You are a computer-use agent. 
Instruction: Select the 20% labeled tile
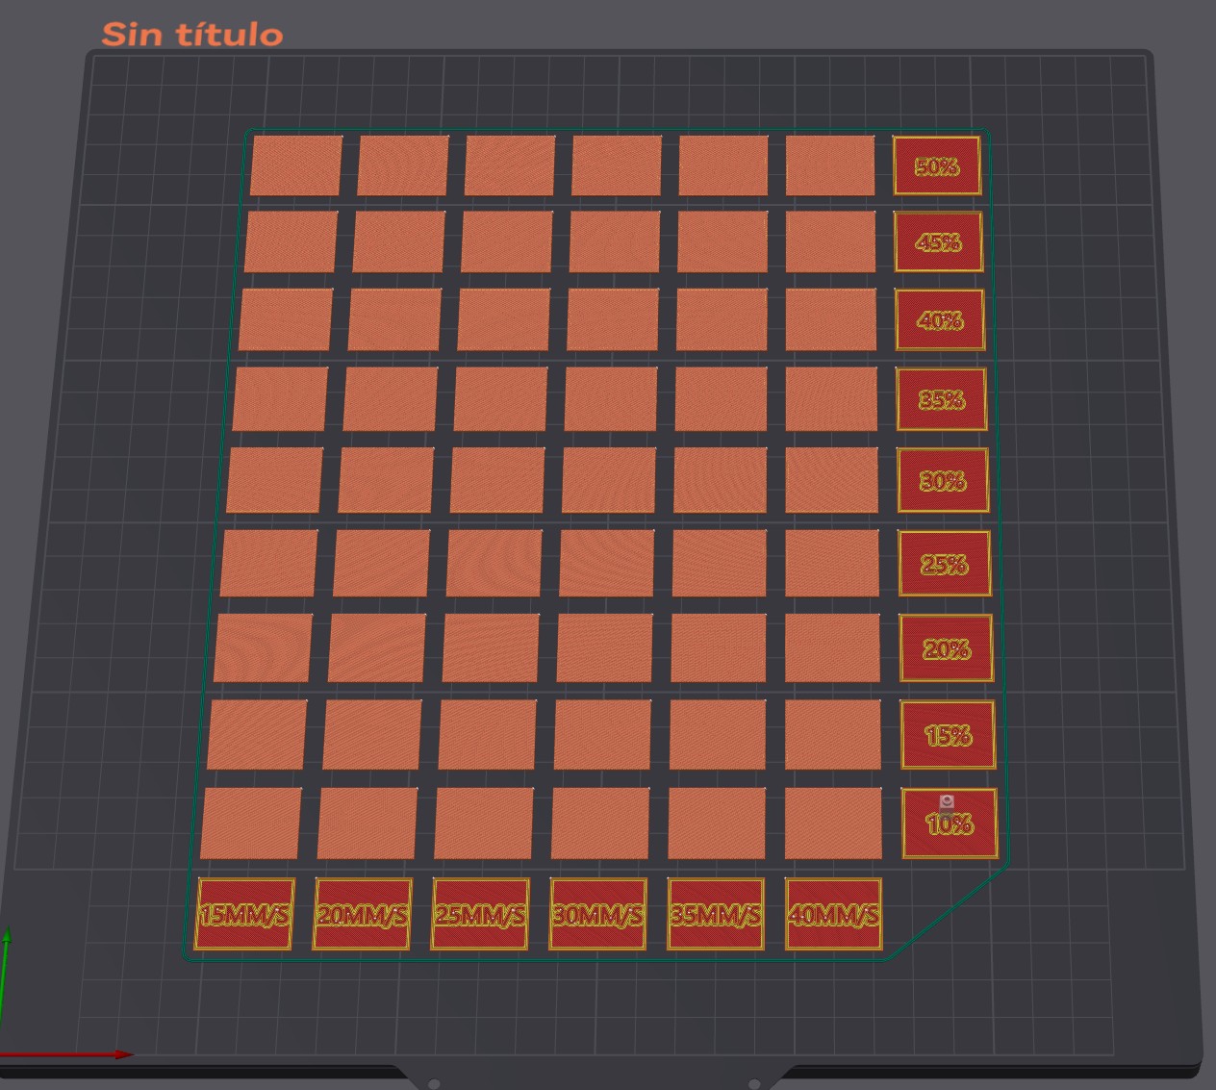[946, 648]
